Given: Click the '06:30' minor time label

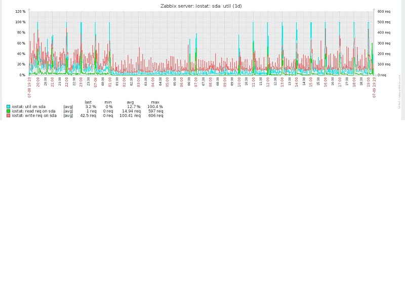Looking at the screenshot, I should tap(189, 82).
